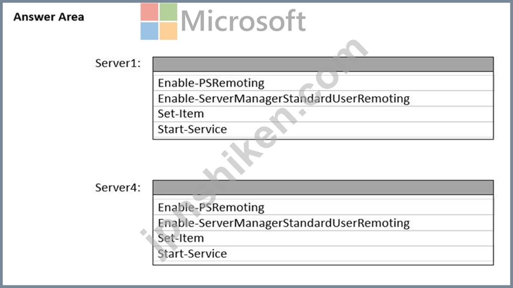Open the Server4 dropdown header bar

click(323, 187)
